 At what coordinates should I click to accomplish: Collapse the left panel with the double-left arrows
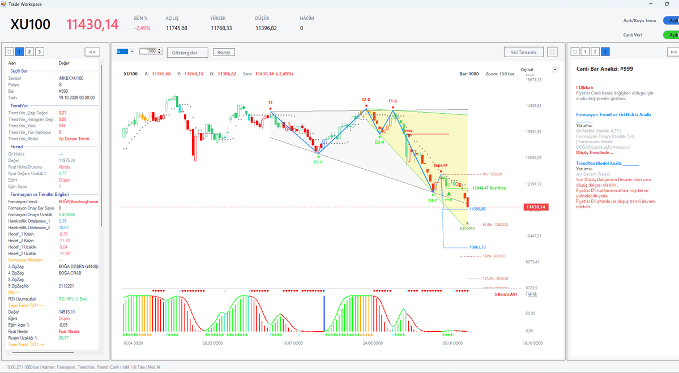(x=92, y=52)
